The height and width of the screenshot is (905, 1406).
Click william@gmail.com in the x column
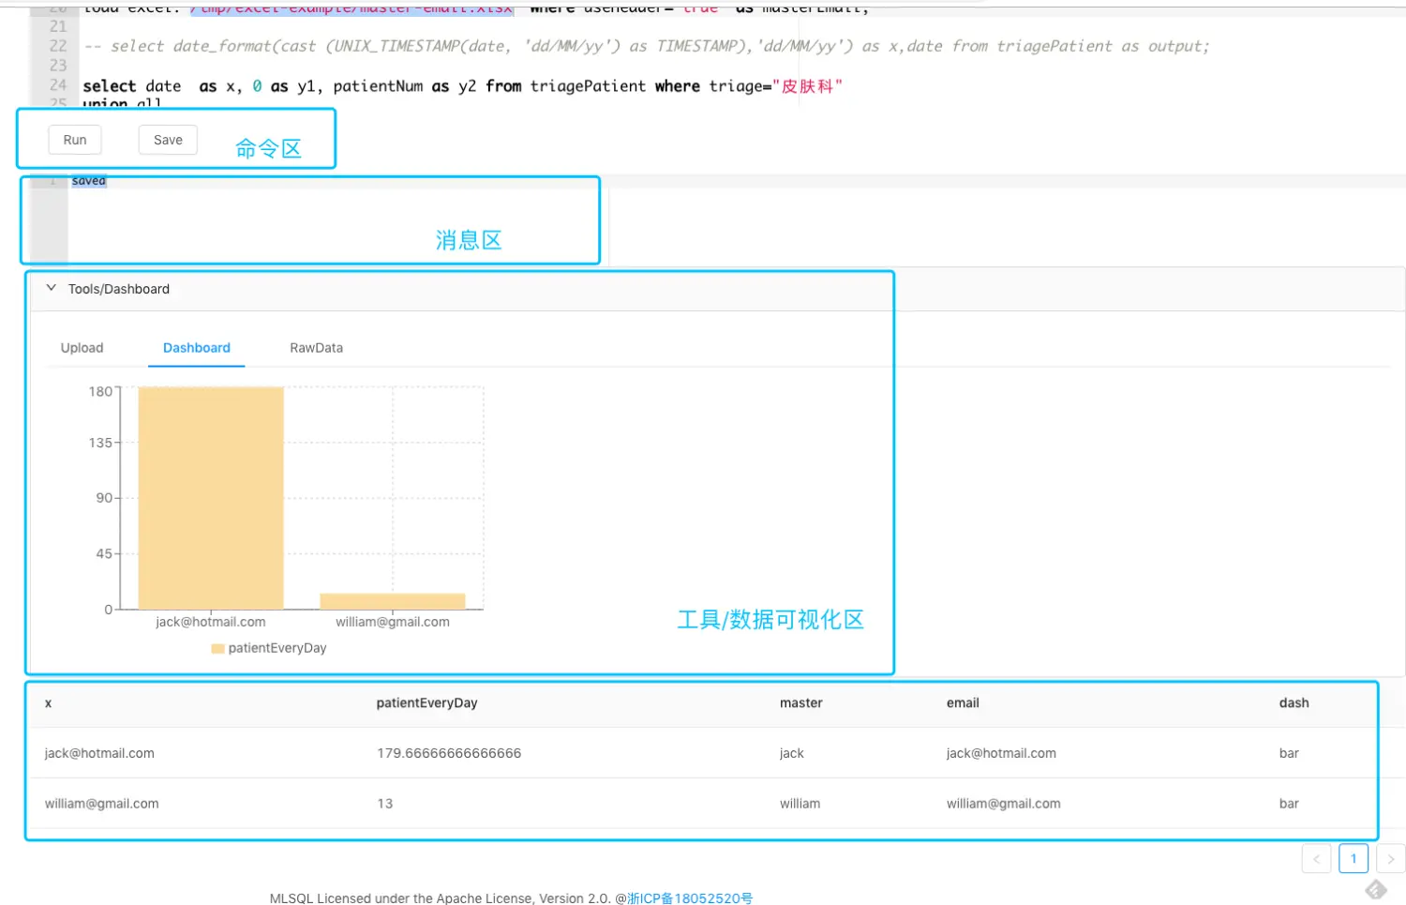[101, 804]
